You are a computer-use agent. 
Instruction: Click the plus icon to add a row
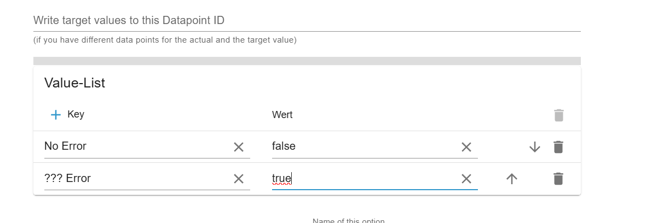click(56, 115)
